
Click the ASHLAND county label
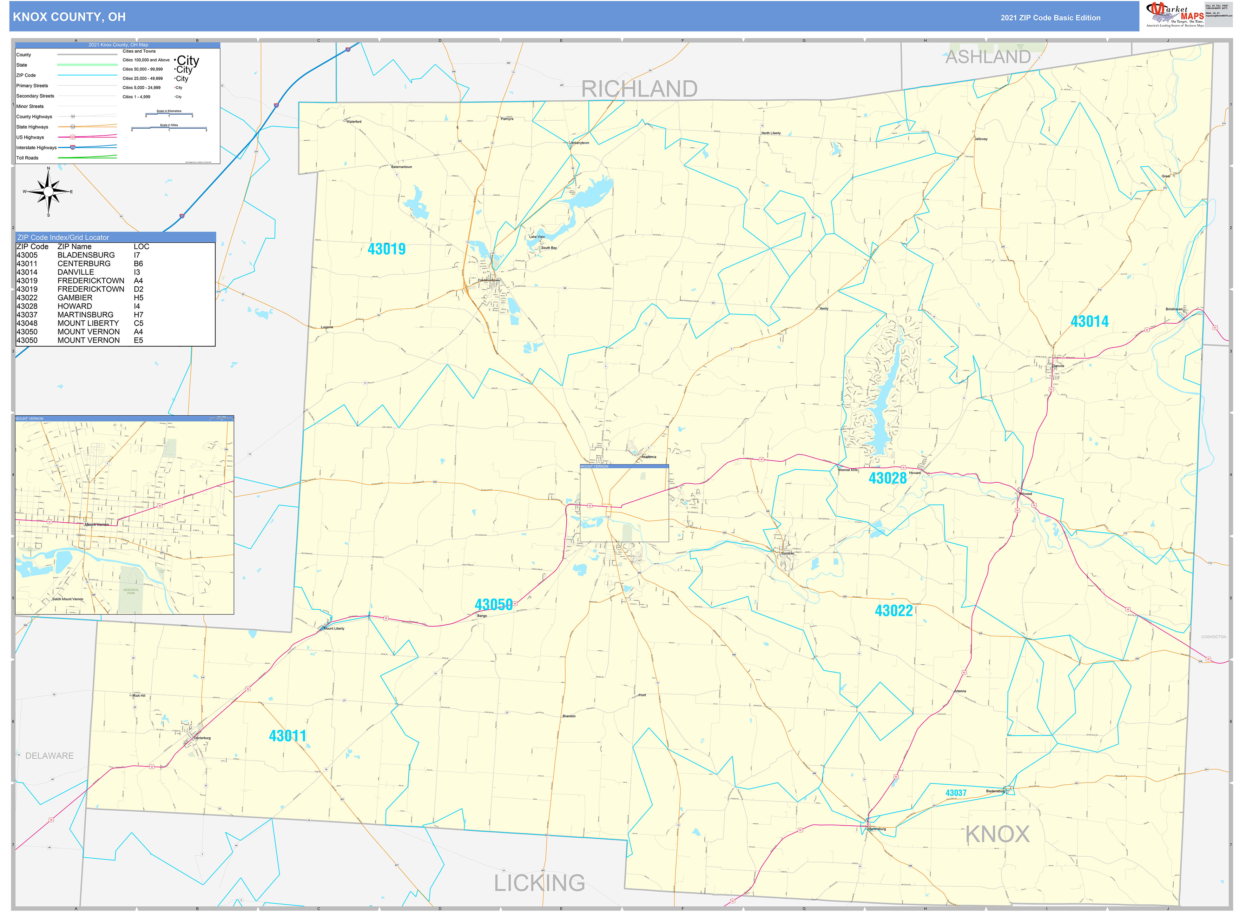pos(988,57)
